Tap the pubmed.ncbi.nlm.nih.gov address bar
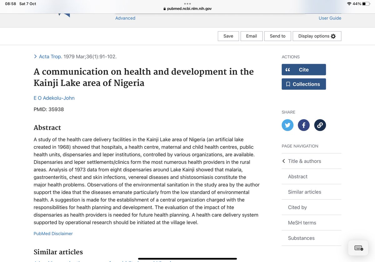375x262 pixels. tap(187, 9)
